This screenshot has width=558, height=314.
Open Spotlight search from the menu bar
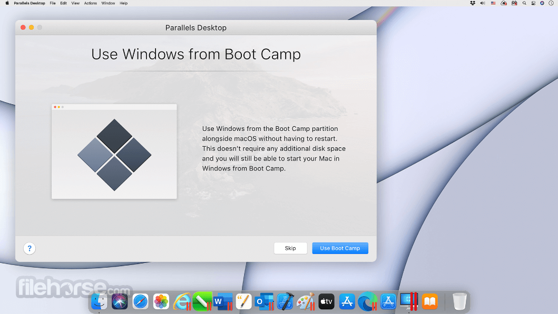524,3
